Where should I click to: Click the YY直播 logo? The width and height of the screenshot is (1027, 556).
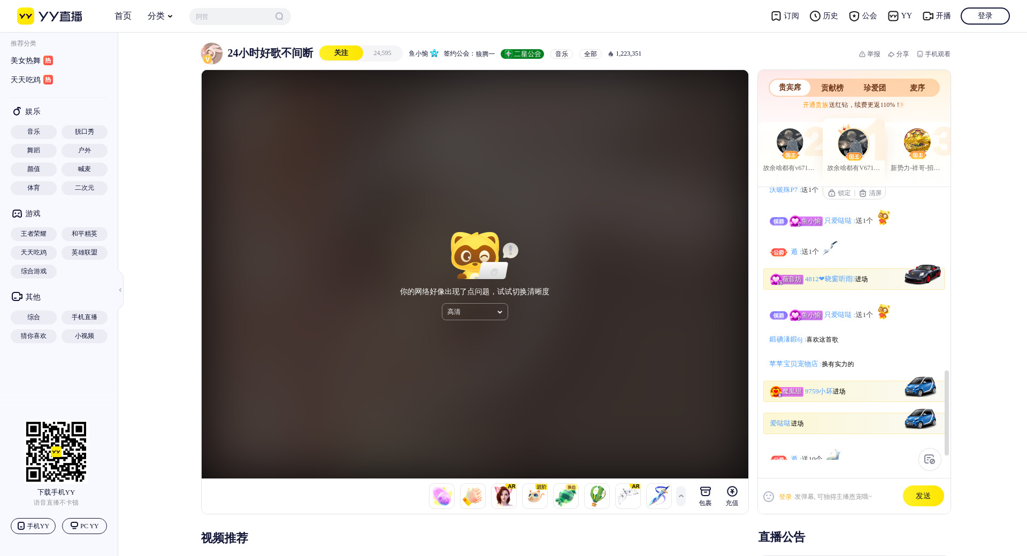(50, 16)
